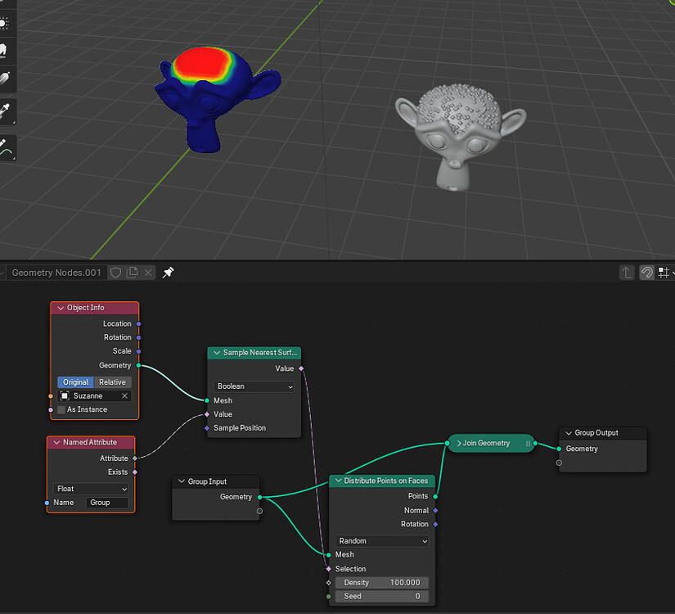Unlink the Geometry Nodes.001 node group

click(148, 273)
